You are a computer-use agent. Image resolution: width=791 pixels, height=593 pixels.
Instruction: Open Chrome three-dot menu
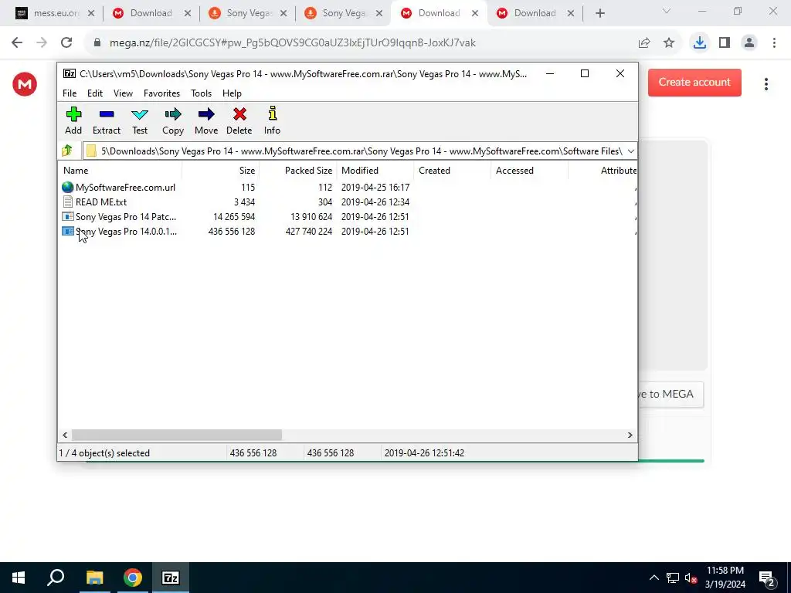click(x=774, y=43)
